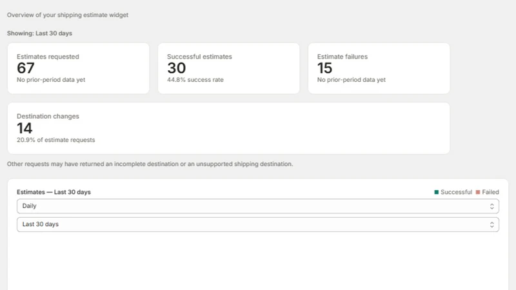
Task: Click the green Successful legend swatch
Action: [437, 192]
